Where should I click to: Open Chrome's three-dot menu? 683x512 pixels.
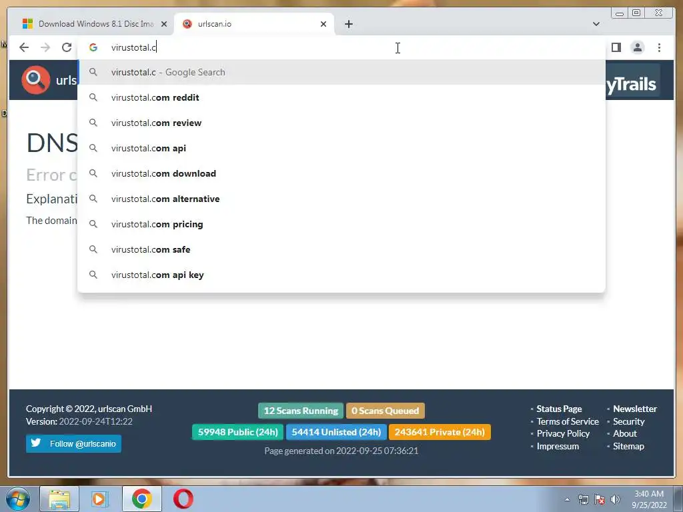coord(659,47)
